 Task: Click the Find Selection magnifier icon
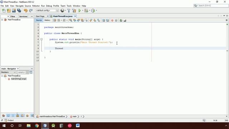point(71,20)
